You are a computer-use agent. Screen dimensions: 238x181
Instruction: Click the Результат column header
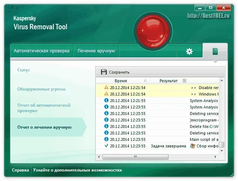tap(168, 81)
